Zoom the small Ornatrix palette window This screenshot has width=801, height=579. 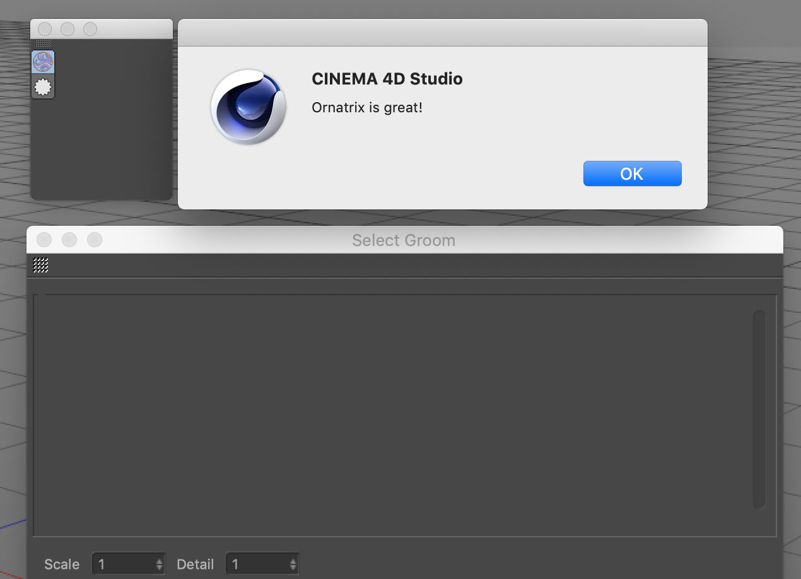click(x=90, y=29)
